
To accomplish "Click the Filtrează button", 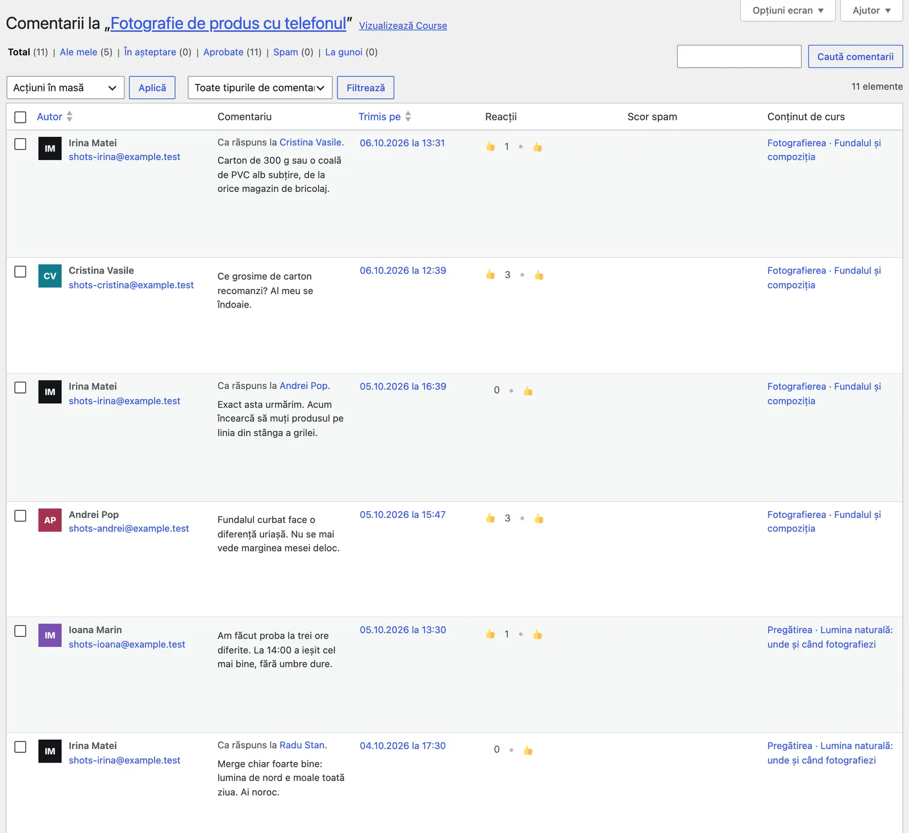I will point(366,87).
